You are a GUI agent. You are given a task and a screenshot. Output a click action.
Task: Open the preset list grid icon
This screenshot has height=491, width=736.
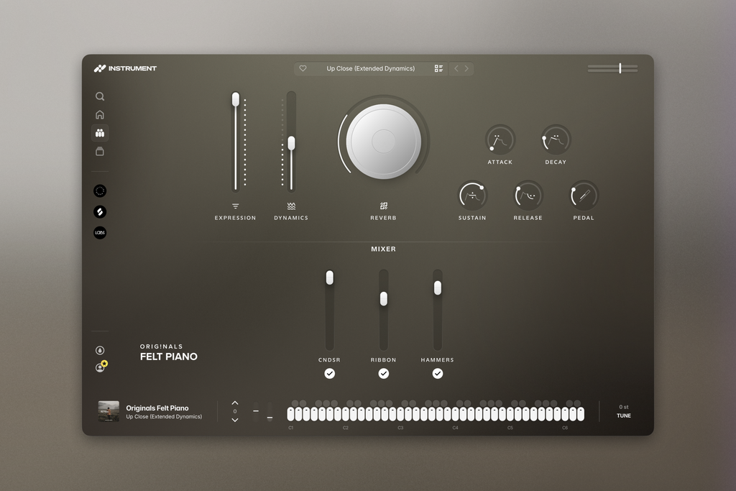(438, 68)
